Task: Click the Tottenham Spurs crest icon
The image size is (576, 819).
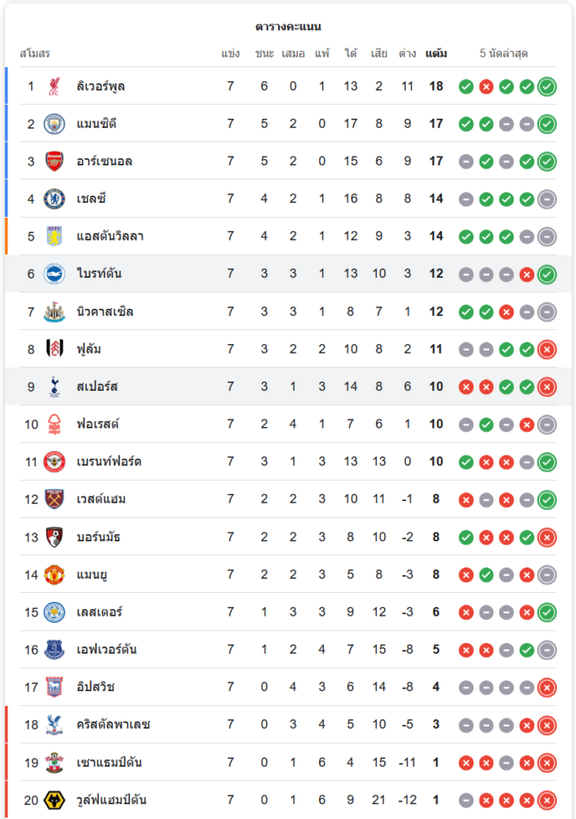Action: 55,387
